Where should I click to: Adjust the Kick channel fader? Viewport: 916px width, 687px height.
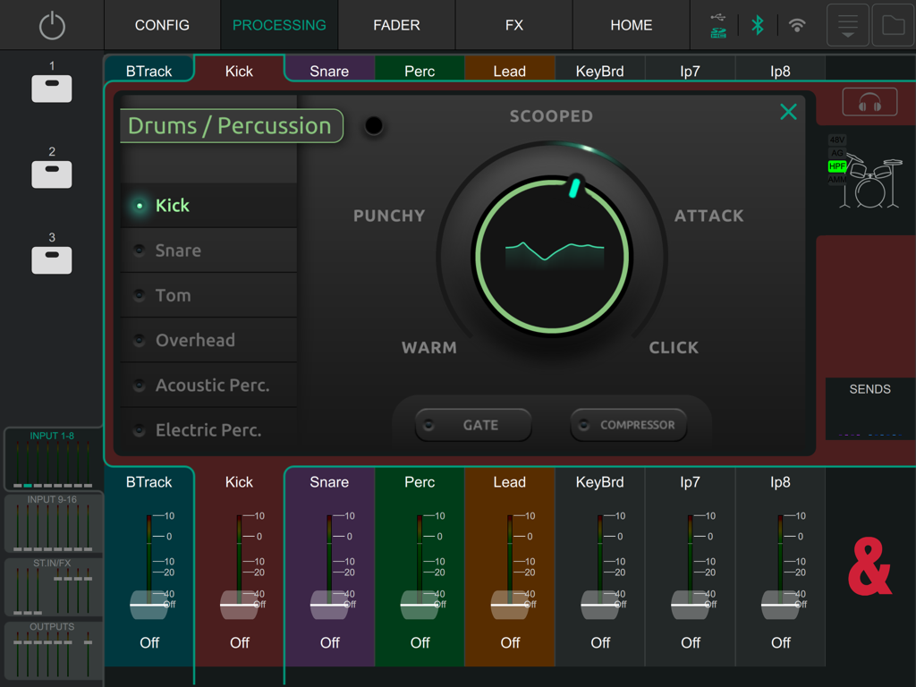239,605
